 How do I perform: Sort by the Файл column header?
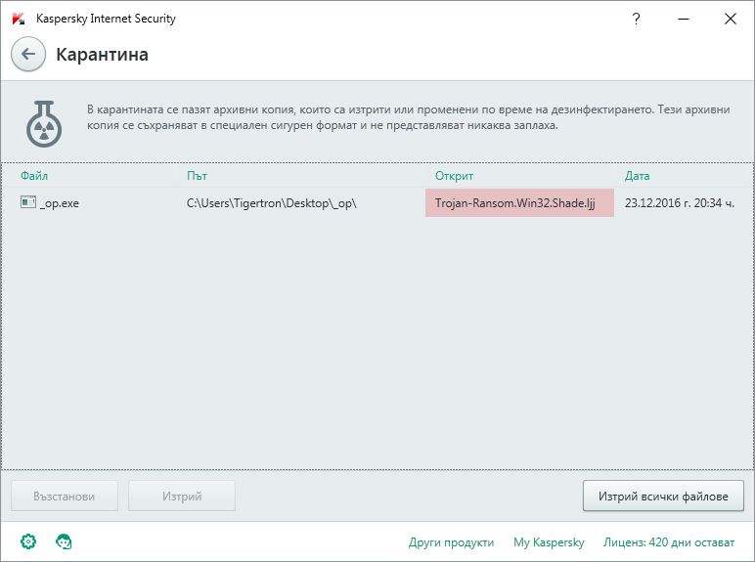pyautogui.click(x=33, y=176)
